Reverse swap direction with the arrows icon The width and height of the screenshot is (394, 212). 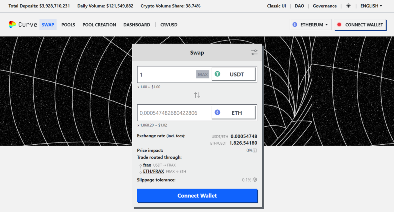197,94
